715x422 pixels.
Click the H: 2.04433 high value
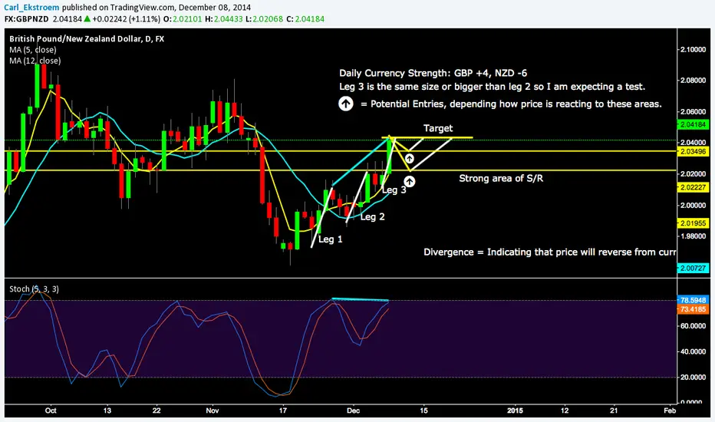(224, 19)
